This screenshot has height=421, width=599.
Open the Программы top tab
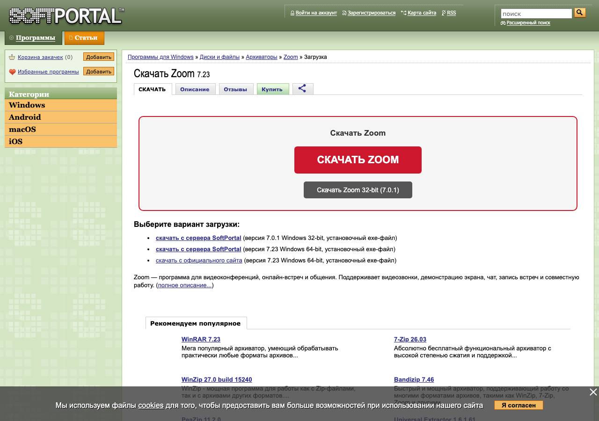click(x=33, y=38)
